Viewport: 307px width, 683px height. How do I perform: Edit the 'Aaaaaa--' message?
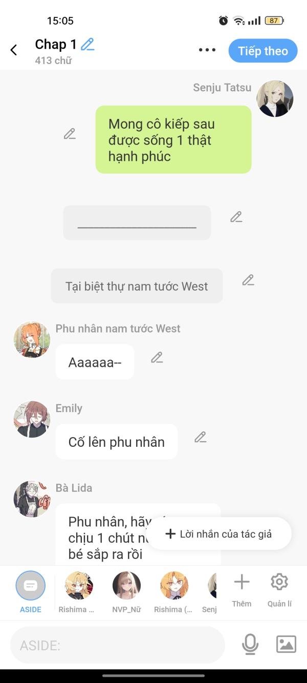[x=157, y=358]
